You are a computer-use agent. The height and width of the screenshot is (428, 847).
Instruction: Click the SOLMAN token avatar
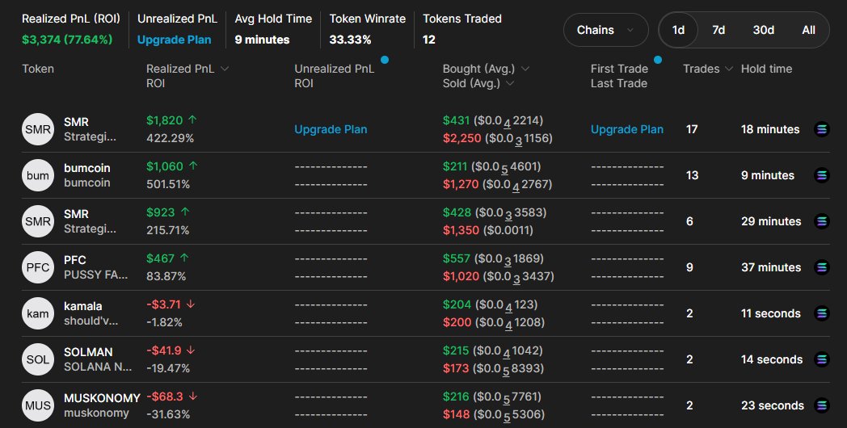pyautogui.click(x=38, y=359)
